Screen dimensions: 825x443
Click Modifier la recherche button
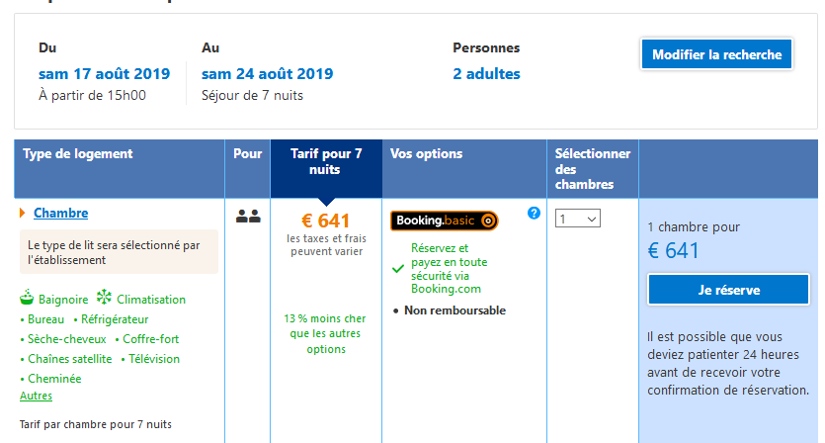point(716,54)
